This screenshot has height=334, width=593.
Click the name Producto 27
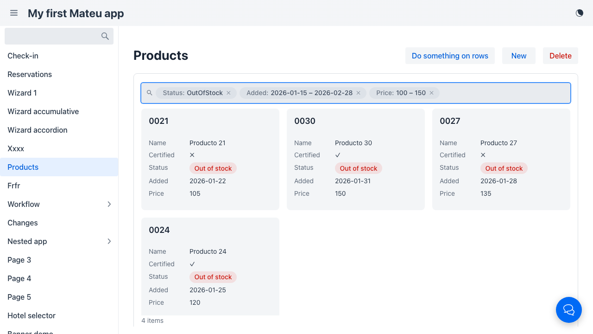[498, 143]
